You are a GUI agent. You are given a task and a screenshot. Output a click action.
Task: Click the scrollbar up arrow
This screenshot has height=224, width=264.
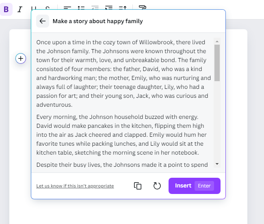(217, 41)
